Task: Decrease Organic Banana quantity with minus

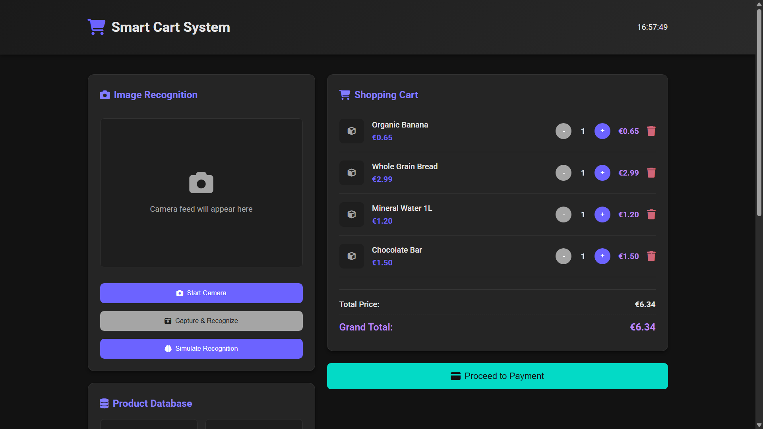Action: click(564, 131)
